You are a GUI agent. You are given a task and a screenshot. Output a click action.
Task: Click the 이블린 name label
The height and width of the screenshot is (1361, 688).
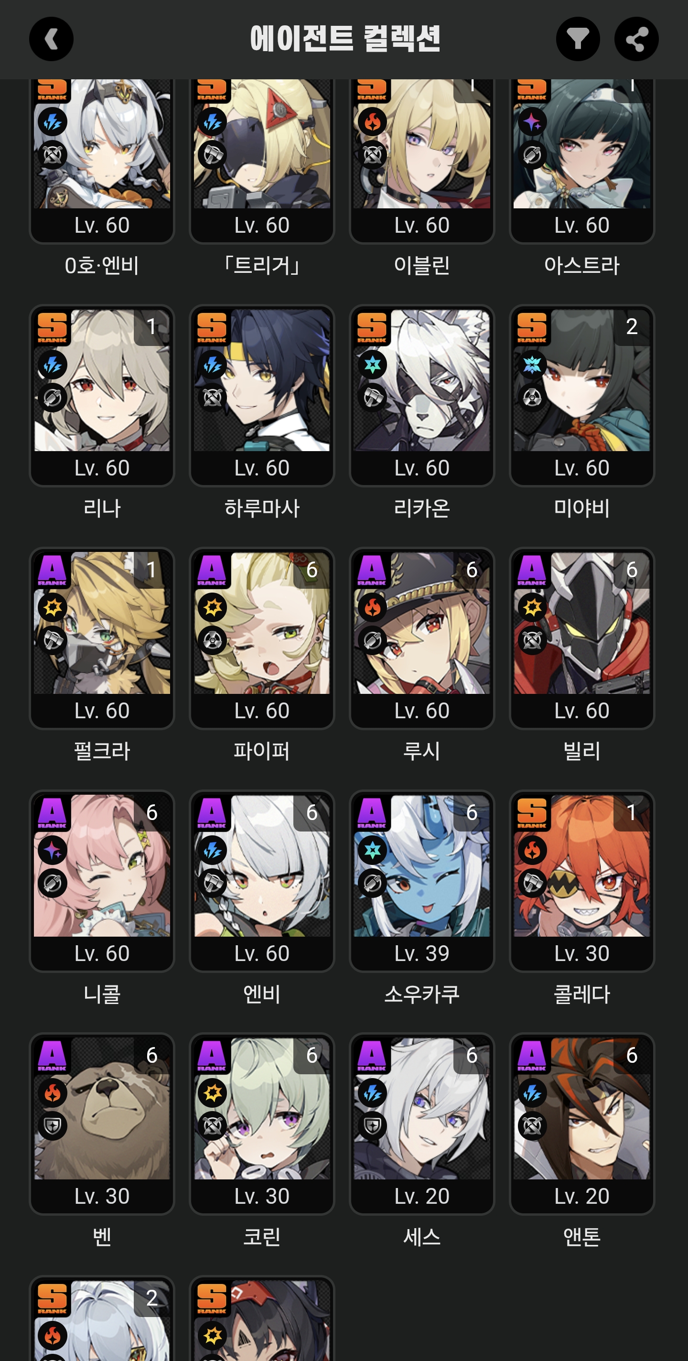click(x=422, y=265)
